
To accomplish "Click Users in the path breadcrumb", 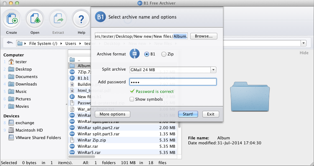I will [x=71, y=43].
